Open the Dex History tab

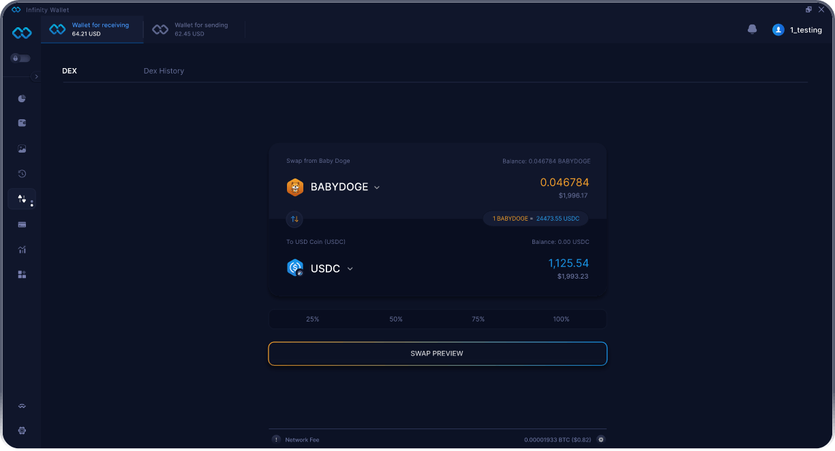coord(164,71)
